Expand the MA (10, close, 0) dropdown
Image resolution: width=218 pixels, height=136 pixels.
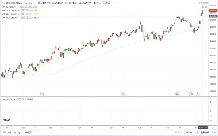click(18, 10)
